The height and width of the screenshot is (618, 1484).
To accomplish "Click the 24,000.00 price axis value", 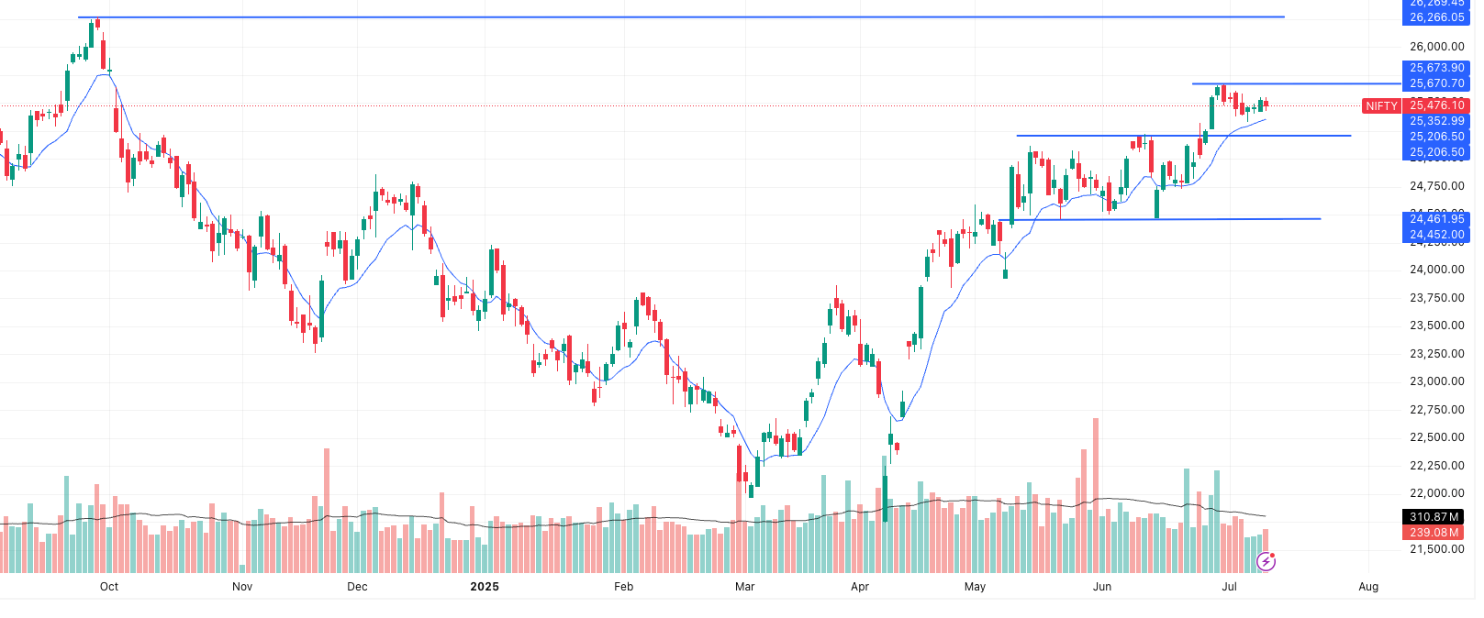I will [x=1436, y=270].
